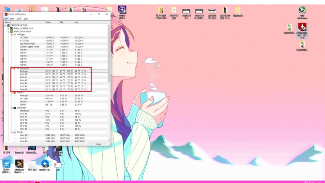Select the portrait face game desktop icon

coord(19,164)
